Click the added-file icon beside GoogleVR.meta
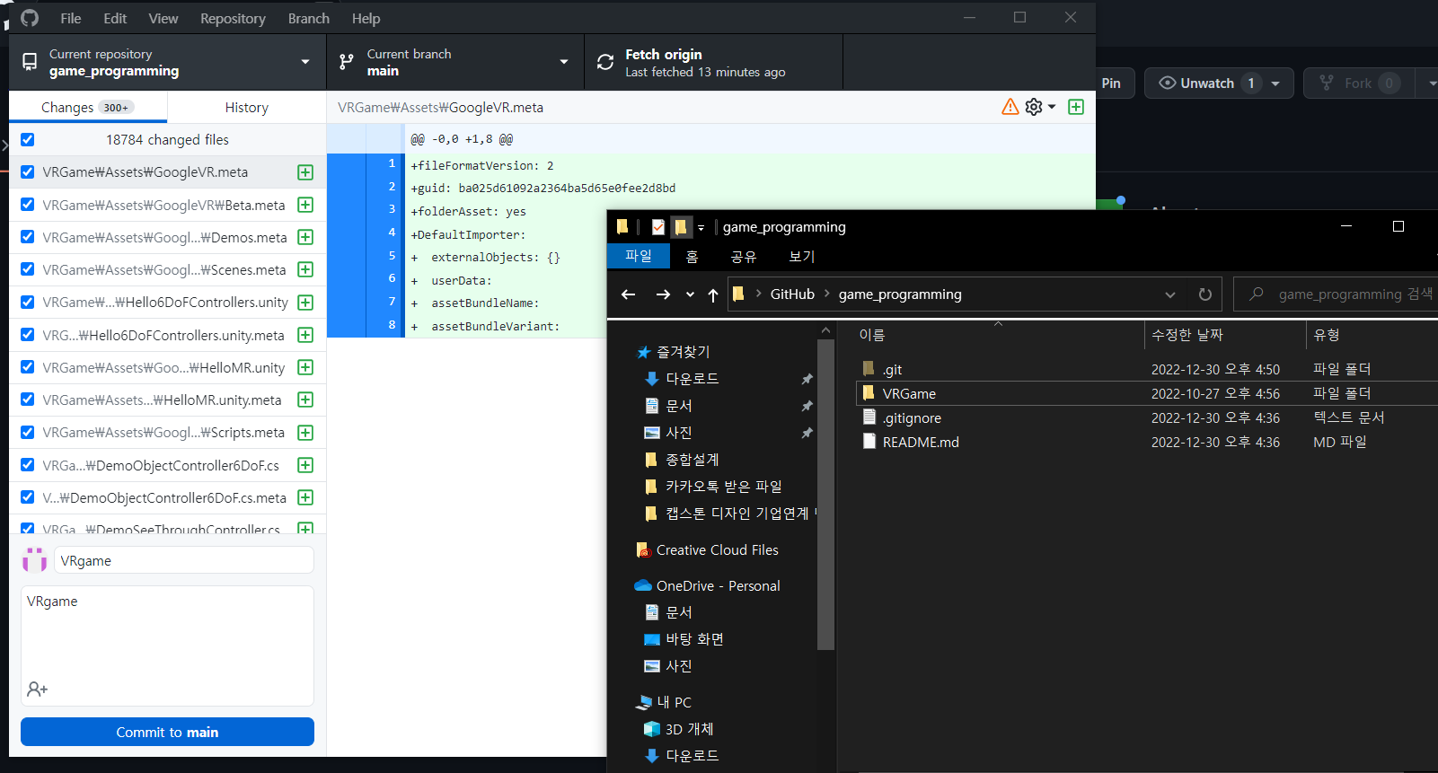 [305, 172]
